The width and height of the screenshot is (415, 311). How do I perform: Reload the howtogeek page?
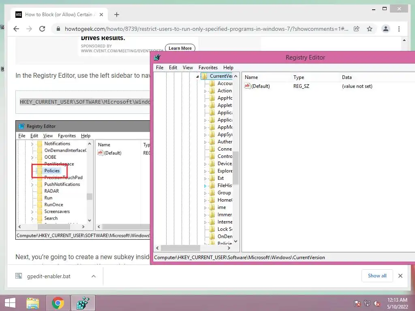[x=42, y=29]
